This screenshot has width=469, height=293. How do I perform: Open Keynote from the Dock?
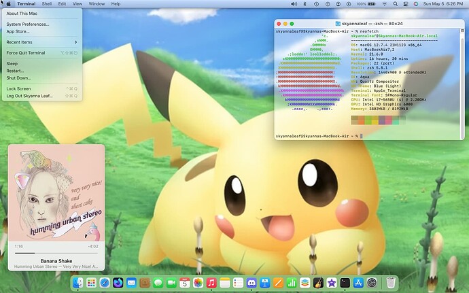(264, 283)
